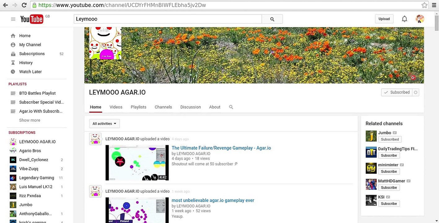Switch to the Channels tab
The width and height of the screenshot is (439, 223).
tap(163, 107)
